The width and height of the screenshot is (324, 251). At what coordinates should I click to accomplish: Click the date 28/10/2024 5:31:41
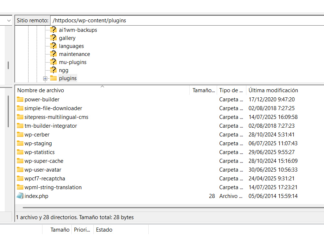(271, 135)
